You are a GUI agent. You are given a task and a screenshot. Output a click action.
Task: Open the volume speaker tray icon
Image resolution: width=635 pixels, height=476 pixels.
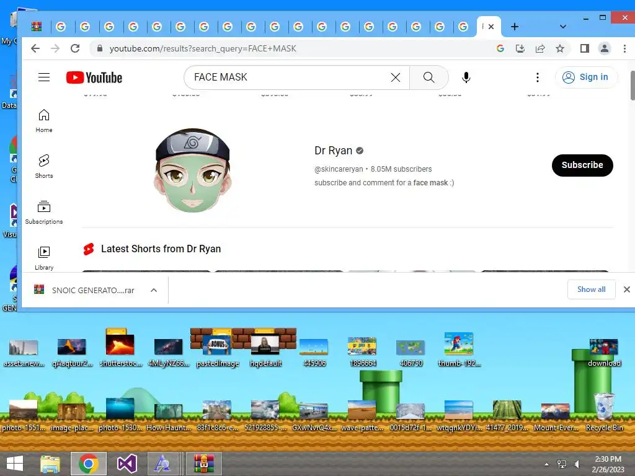click(x=577, y=464)
